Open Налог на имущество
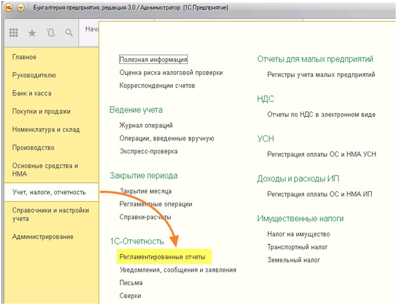 pyautogui.click(x=298, y=234)
